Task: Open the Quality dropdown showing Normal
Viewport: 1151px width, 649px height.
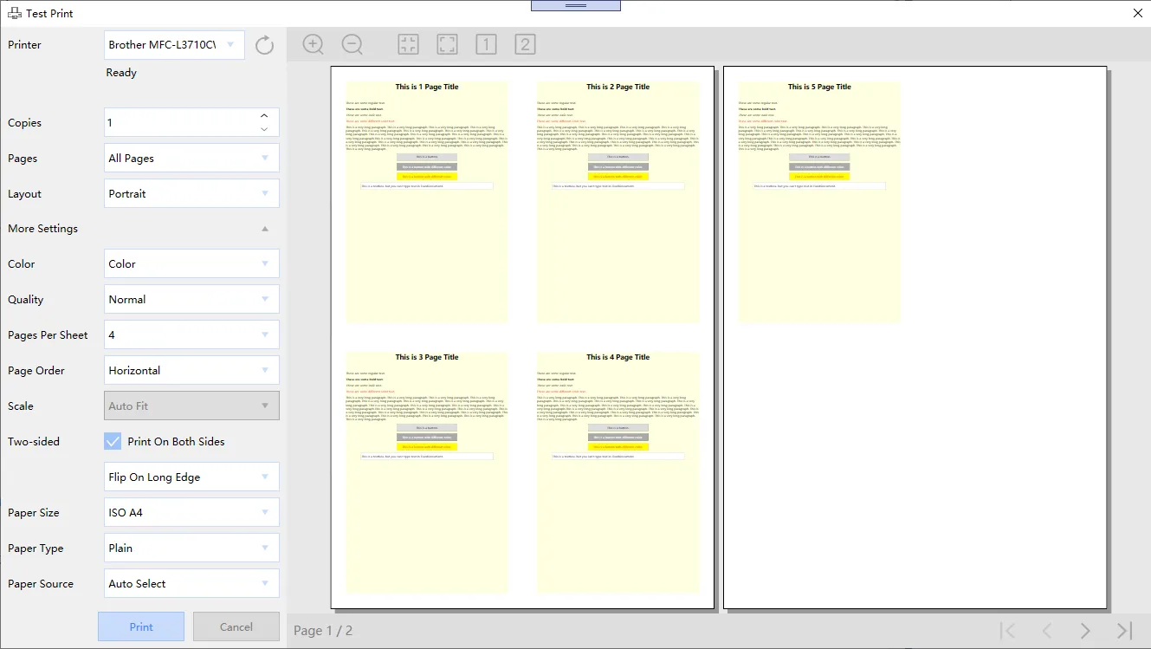Action: (191, 300)
